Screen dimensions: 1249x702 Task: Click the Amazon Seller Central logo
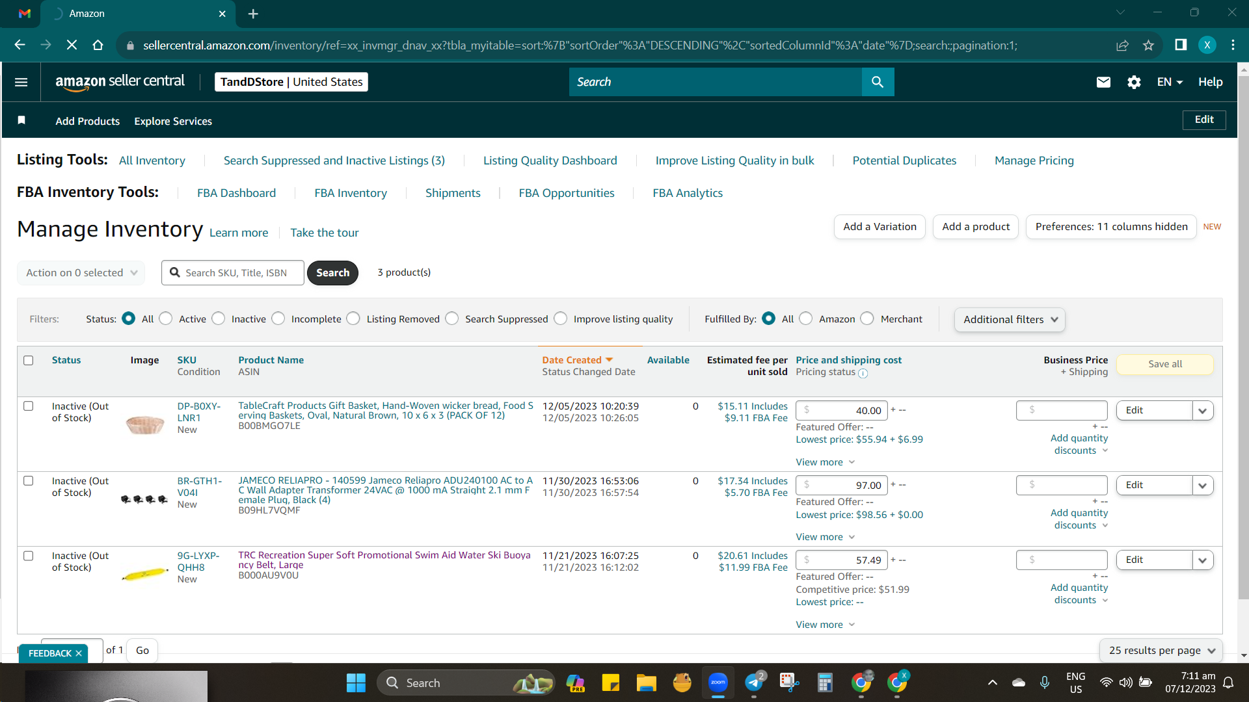120,82
